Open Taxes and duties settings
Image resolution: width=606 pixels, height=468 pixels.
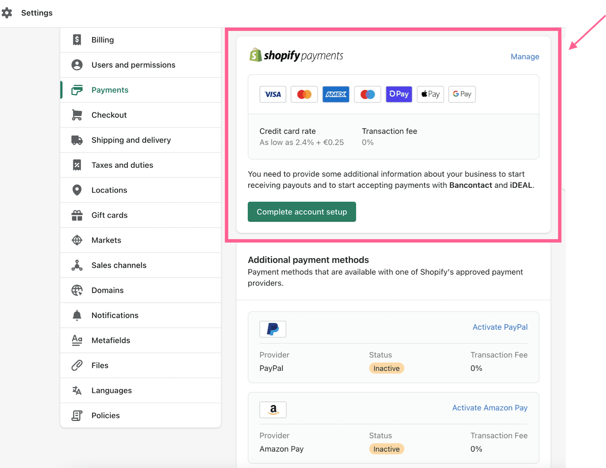click(x=141, y=165)
